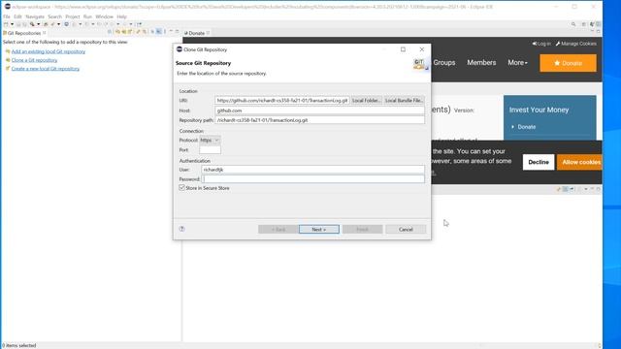
Task: Click the Open Perspective toolbar icon
Action: pyautogui.click(x=583, y=24)
